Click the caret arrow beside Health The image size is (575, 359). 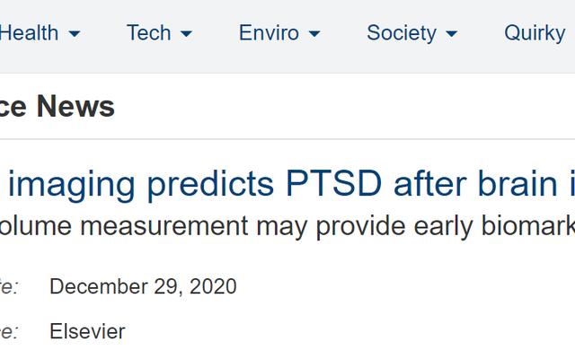pos(75,34)
